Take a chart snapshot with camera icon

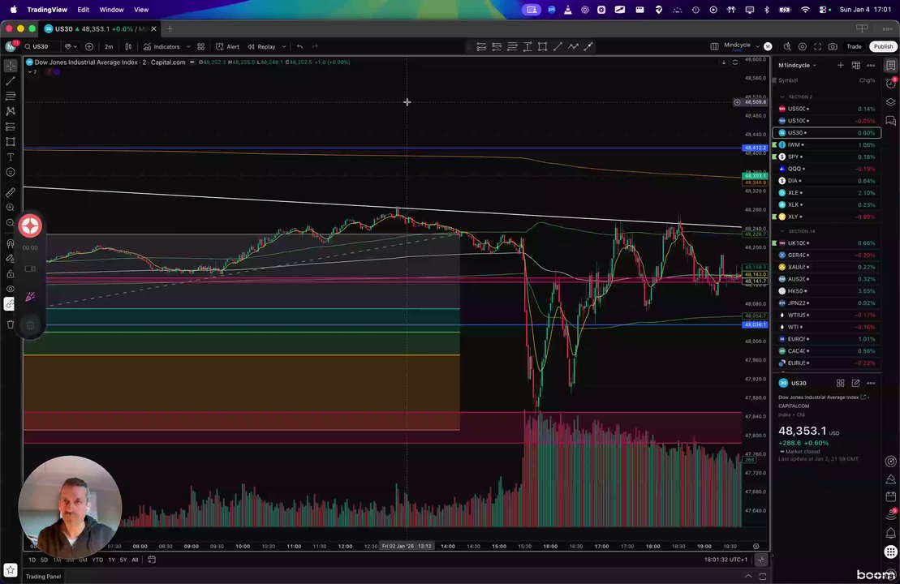(x=833, y=46)
